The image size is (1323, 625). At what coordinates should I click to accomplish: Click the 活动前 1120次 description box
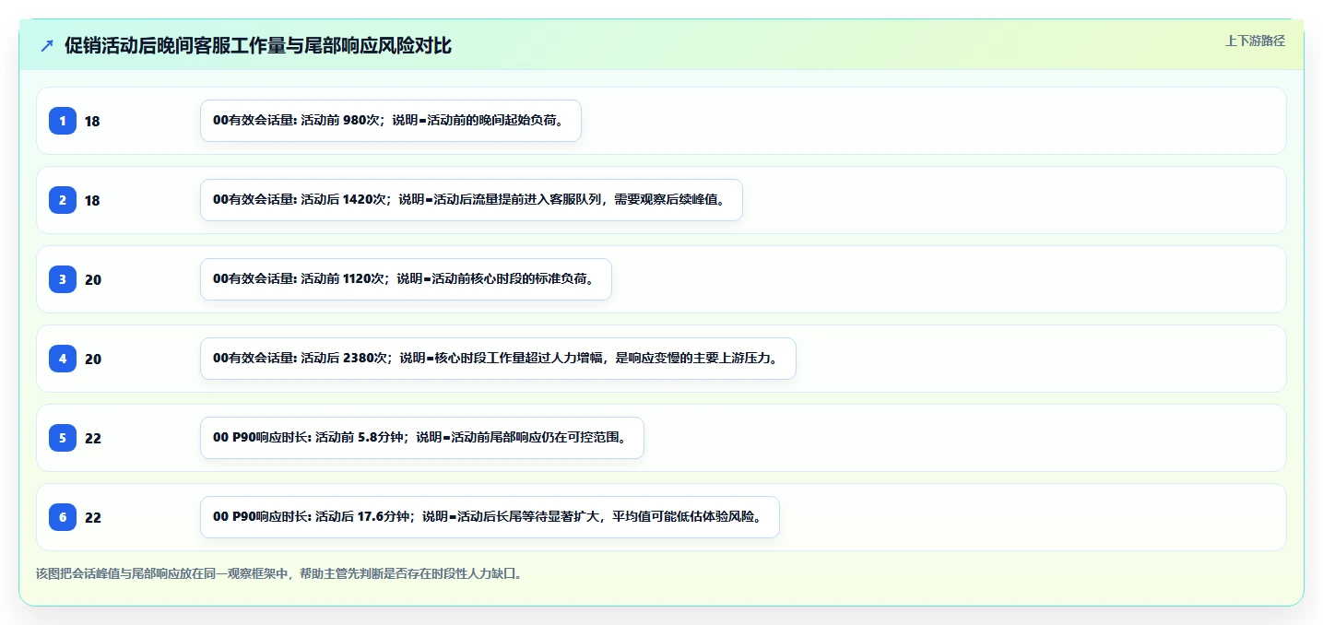pos(406,279)
